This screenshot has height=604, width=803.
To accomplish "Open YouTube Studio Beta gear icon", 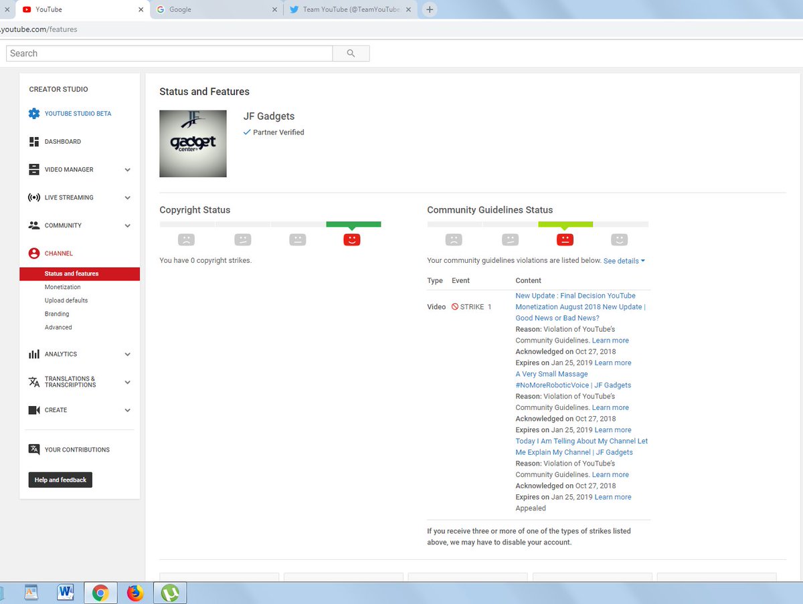I will click(x=34, y=114).
